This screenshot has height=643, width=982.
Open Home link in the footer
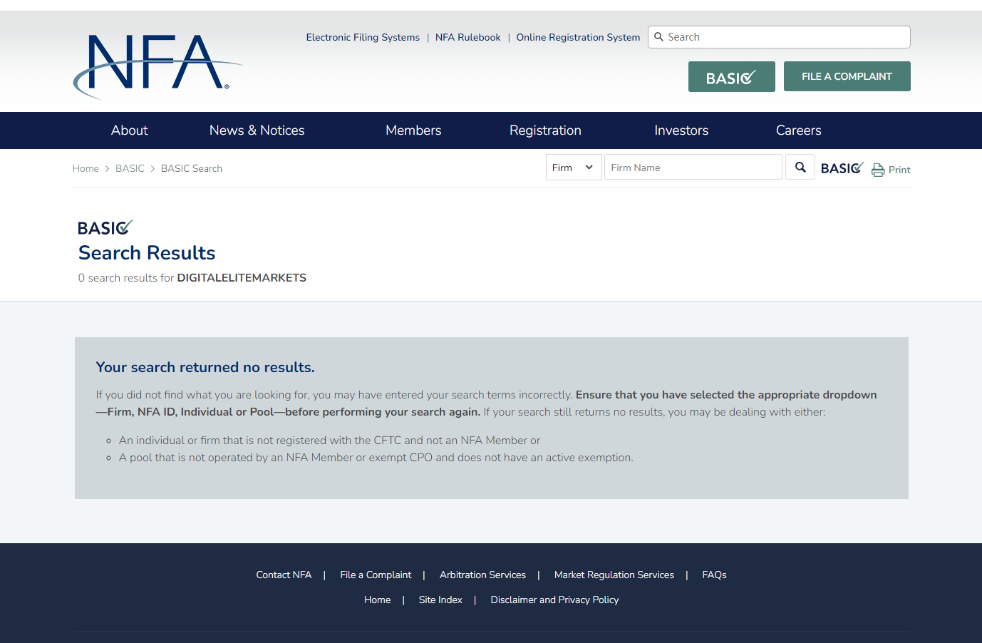[377, 600]
